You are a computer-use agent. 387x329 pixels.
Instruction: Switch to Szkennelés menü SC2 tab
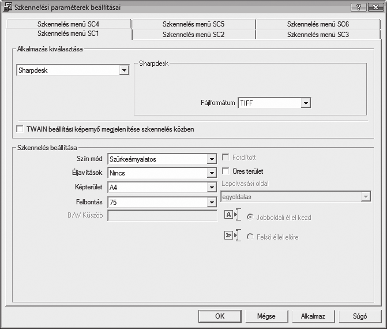194,34
